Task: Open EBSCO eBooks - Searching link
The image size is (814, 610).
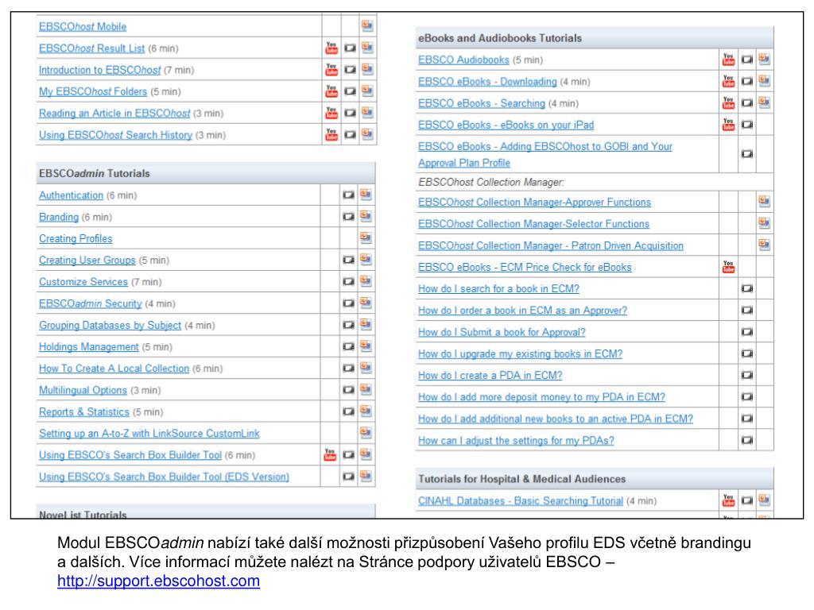Action: [x=482, y=103]
